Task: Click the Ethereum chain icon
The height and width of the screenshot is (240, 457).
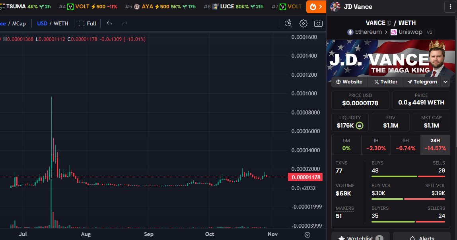Action: coord(350,32)
